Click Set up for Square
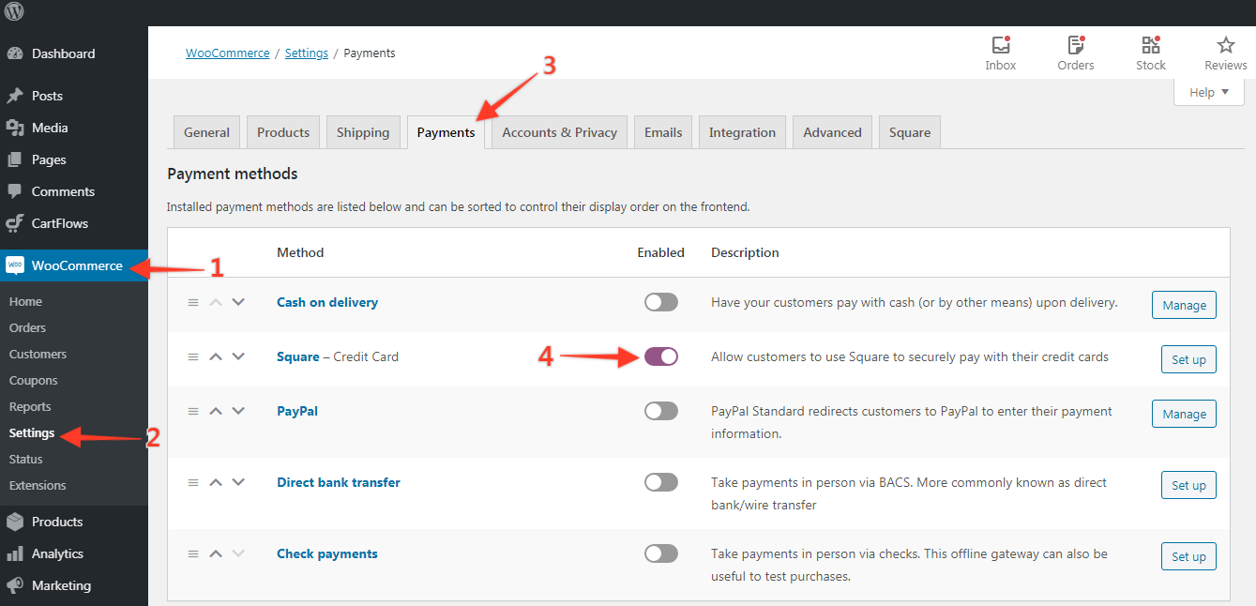The width and height of the screenshot is (1256, 606). pyautogui.click(x=1188, y=359)
